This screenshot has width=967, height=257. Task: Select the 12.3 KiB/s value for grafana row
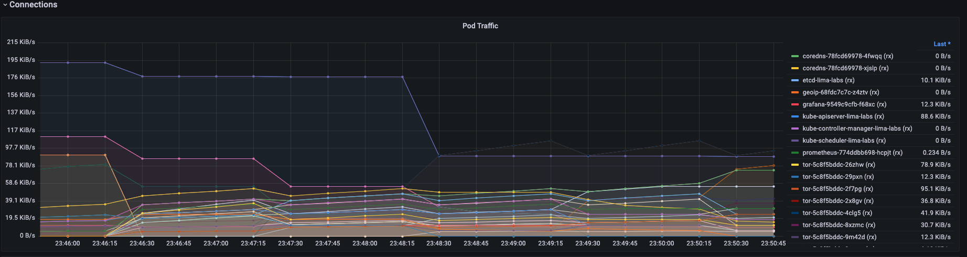[936, 104]
